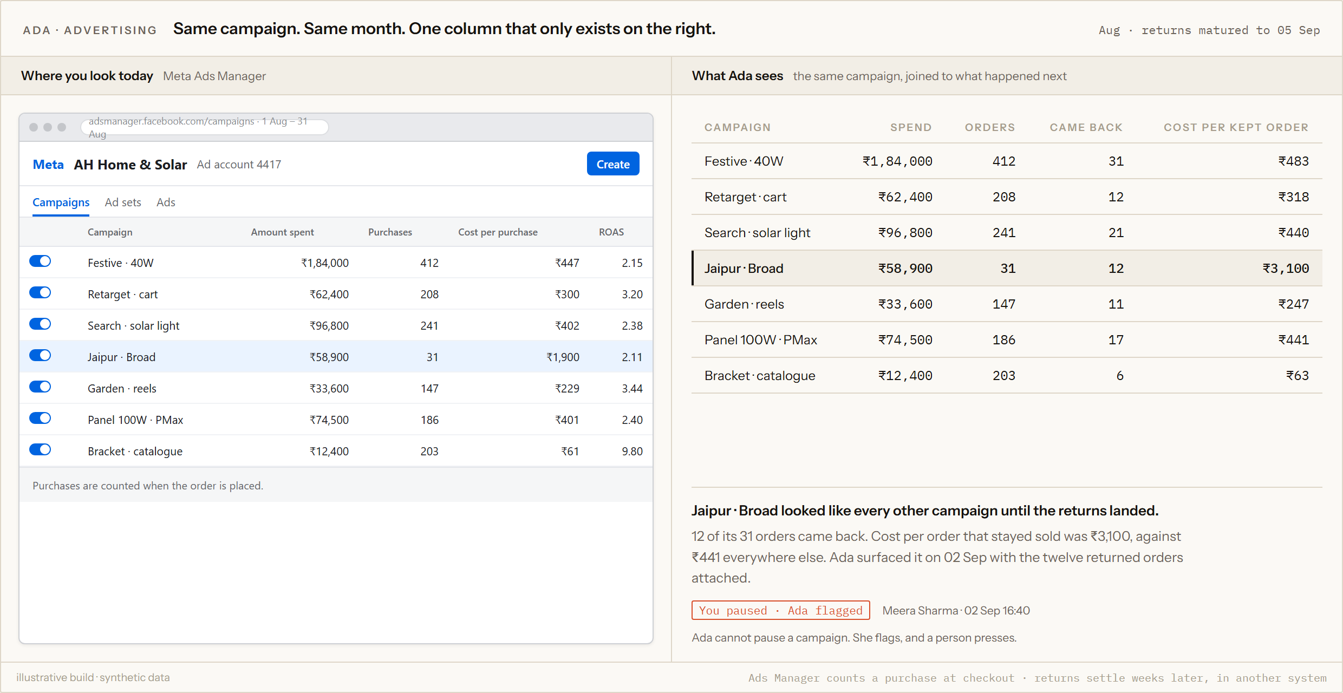The image size is (1343, 693).
Task: Click the ₹1,900 cost per purchase value
Action: point(563,357)
